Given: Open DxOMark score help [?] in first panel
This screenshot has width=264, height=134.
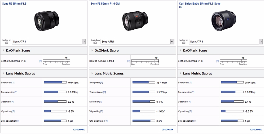Looking at the screenshot, I should [x=40, y=61].
